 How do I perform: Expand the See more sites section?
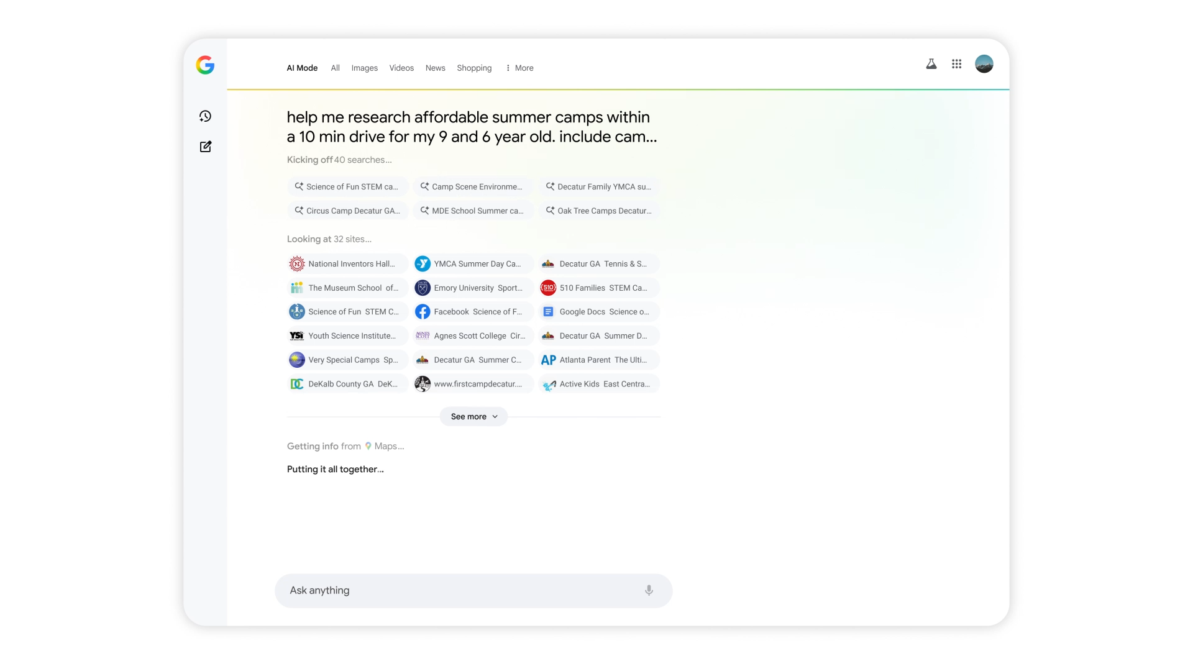tap(473, 416)
